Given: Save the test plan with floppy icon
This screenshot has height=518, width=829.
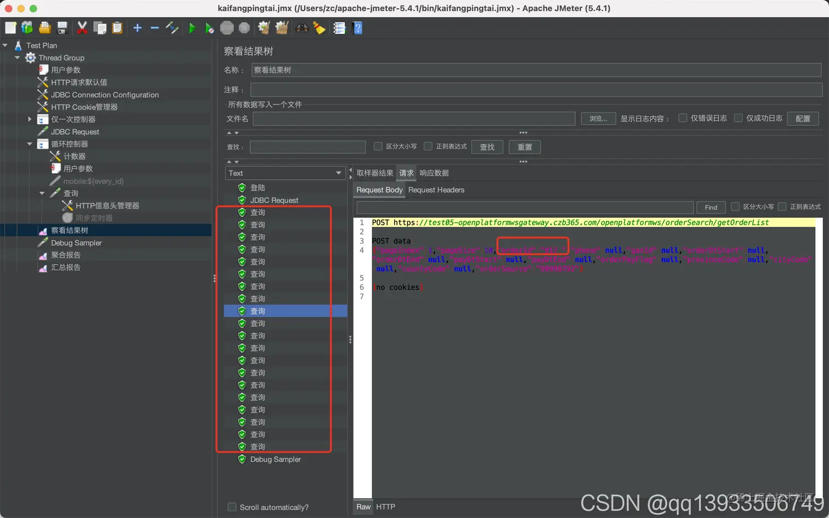Looking at the screenshot, I should (63, 27).
